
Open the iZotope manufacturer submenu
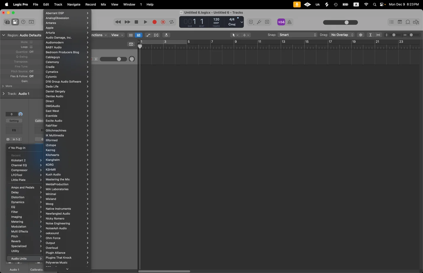(67, 145)
